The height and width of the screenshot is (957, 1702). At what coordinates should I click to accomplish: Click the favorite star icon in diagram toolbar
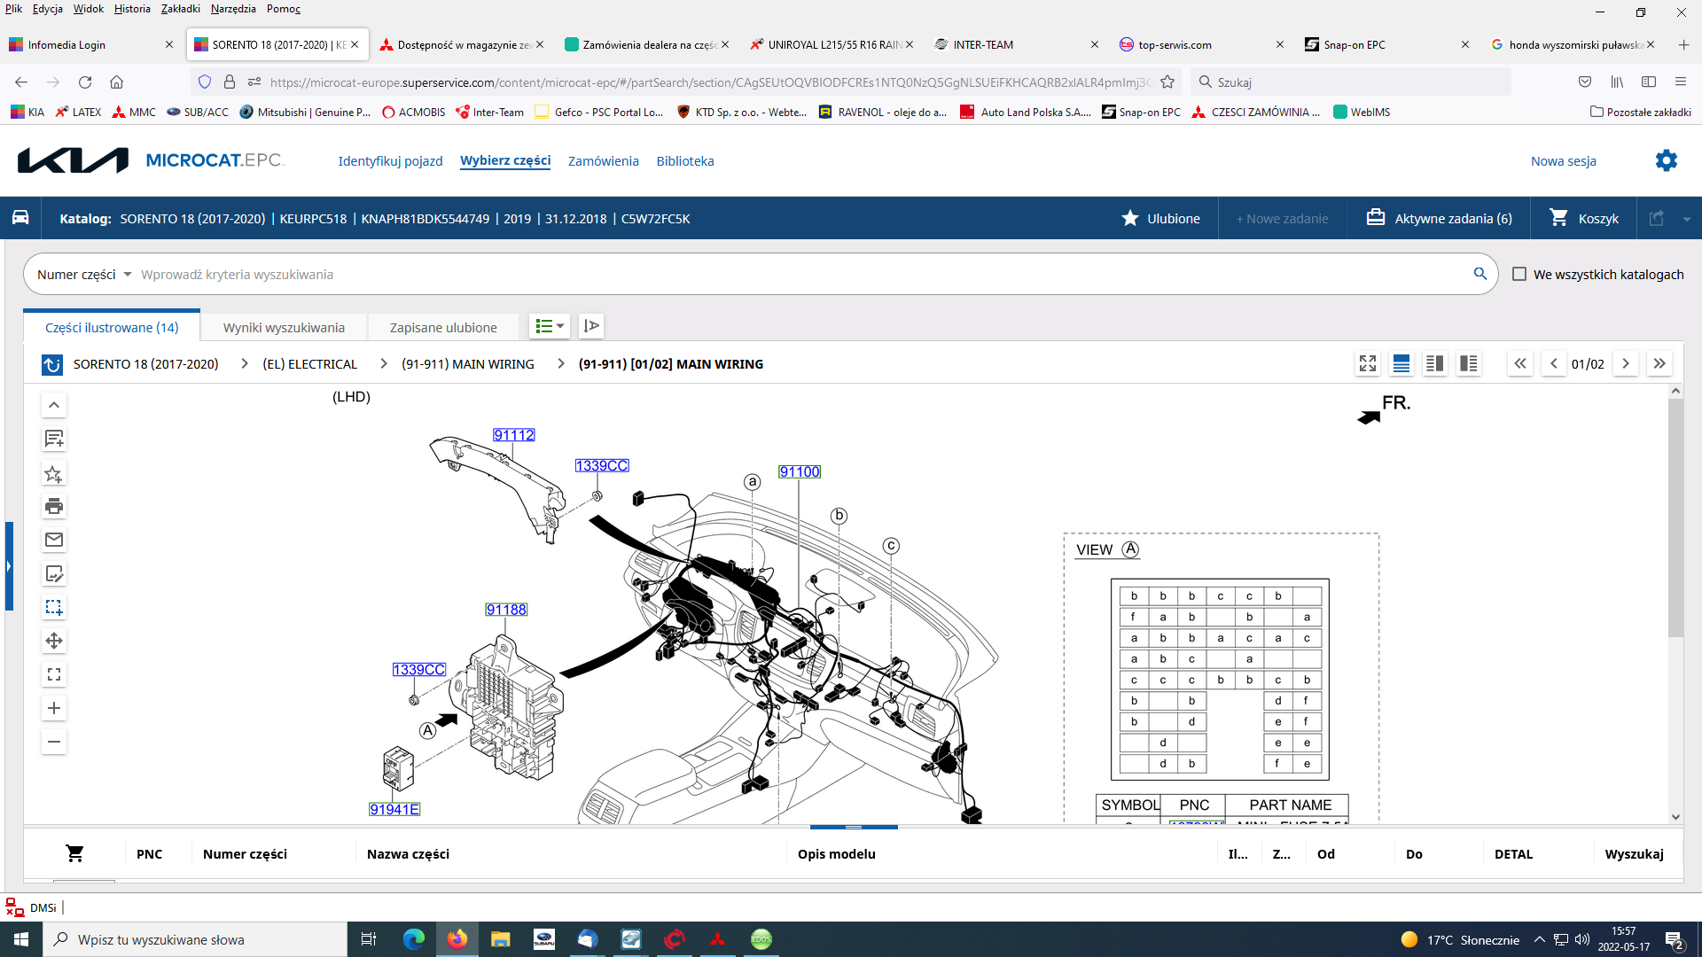pyautogui.click(x=54, y=473)
